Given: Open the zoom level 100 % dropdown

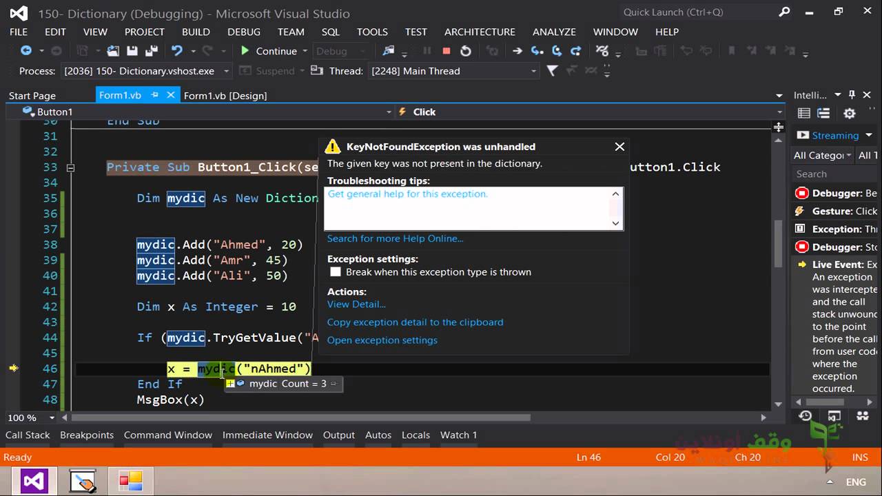Looking at the screenshot, I should (x=52, y=417).
